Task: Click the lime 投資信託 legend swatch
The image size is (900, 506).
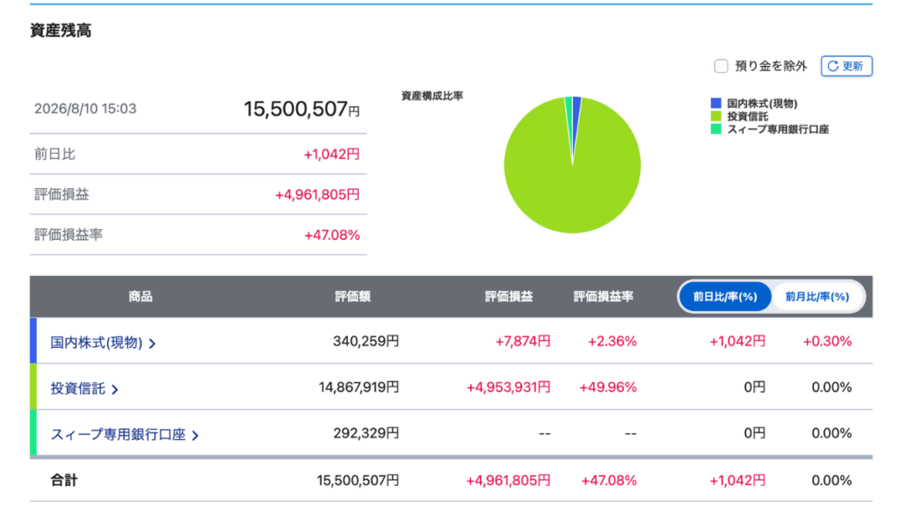Action: coord(715,116)
